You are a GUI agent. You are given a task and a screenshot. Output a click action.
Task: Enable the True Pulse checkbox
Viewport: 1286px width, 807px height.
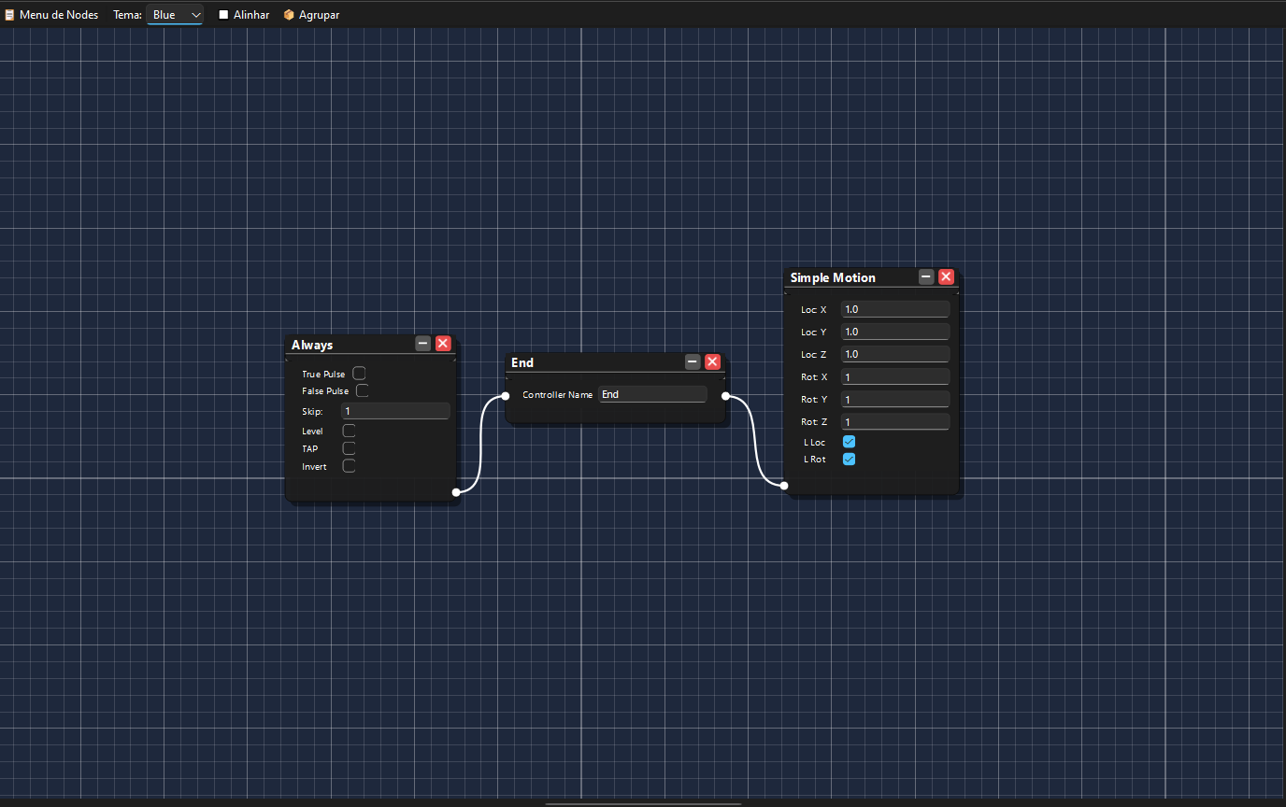click(x=359, y=374)
